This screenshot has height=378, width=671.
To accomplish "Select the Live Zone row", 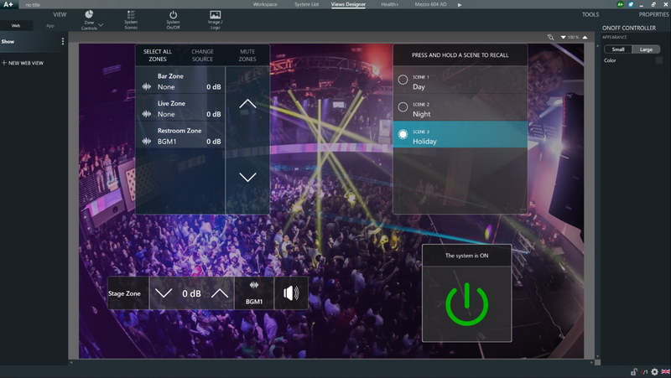I will [x=180, y=108].
